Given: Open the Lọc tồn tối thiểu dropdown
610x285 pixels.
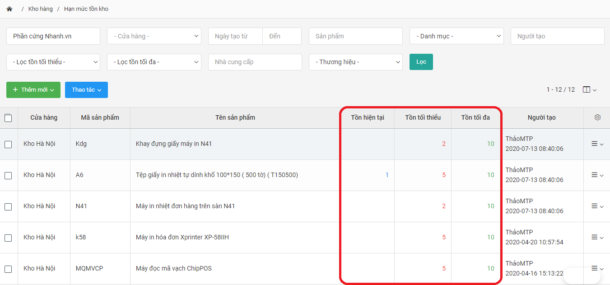Looking at the screenshot, I should pyautogui.click(x=53, y=62).
